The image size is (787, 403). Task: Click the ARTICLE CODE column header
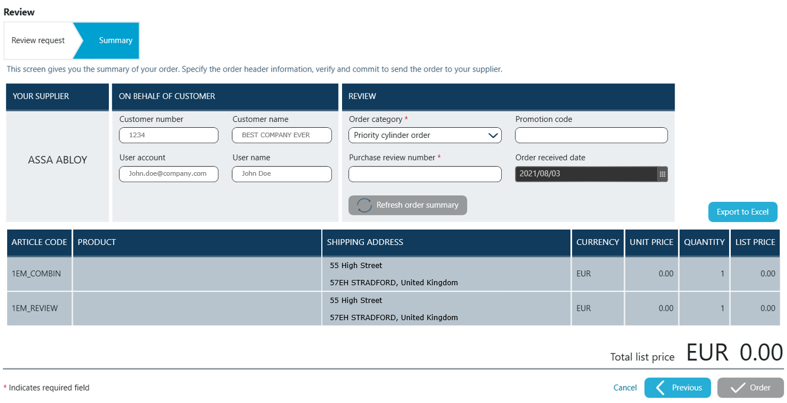click(x=39, y=243)
